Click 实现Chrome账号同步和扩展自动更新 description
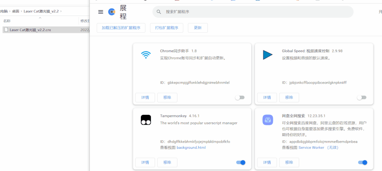This screenshot has height=171, width=382. (194, 58)
